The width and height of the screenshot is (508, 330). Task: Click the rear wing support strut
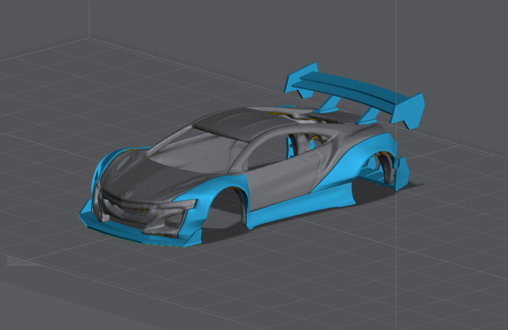pos(371,114)
